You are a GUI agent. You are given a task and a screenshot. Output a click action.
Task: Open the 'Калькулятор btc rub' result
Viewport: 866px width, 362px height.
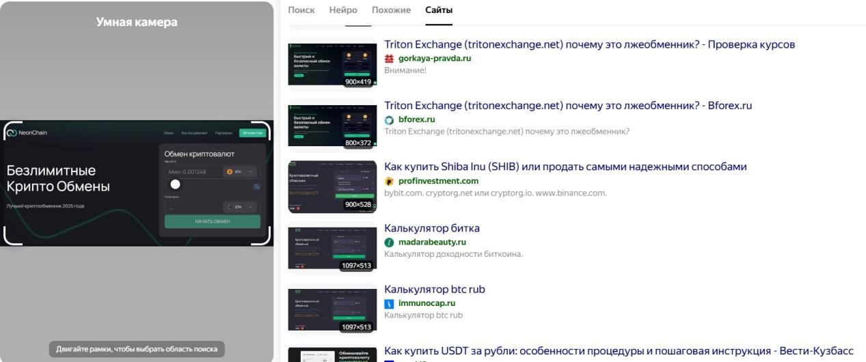(435, 289)
